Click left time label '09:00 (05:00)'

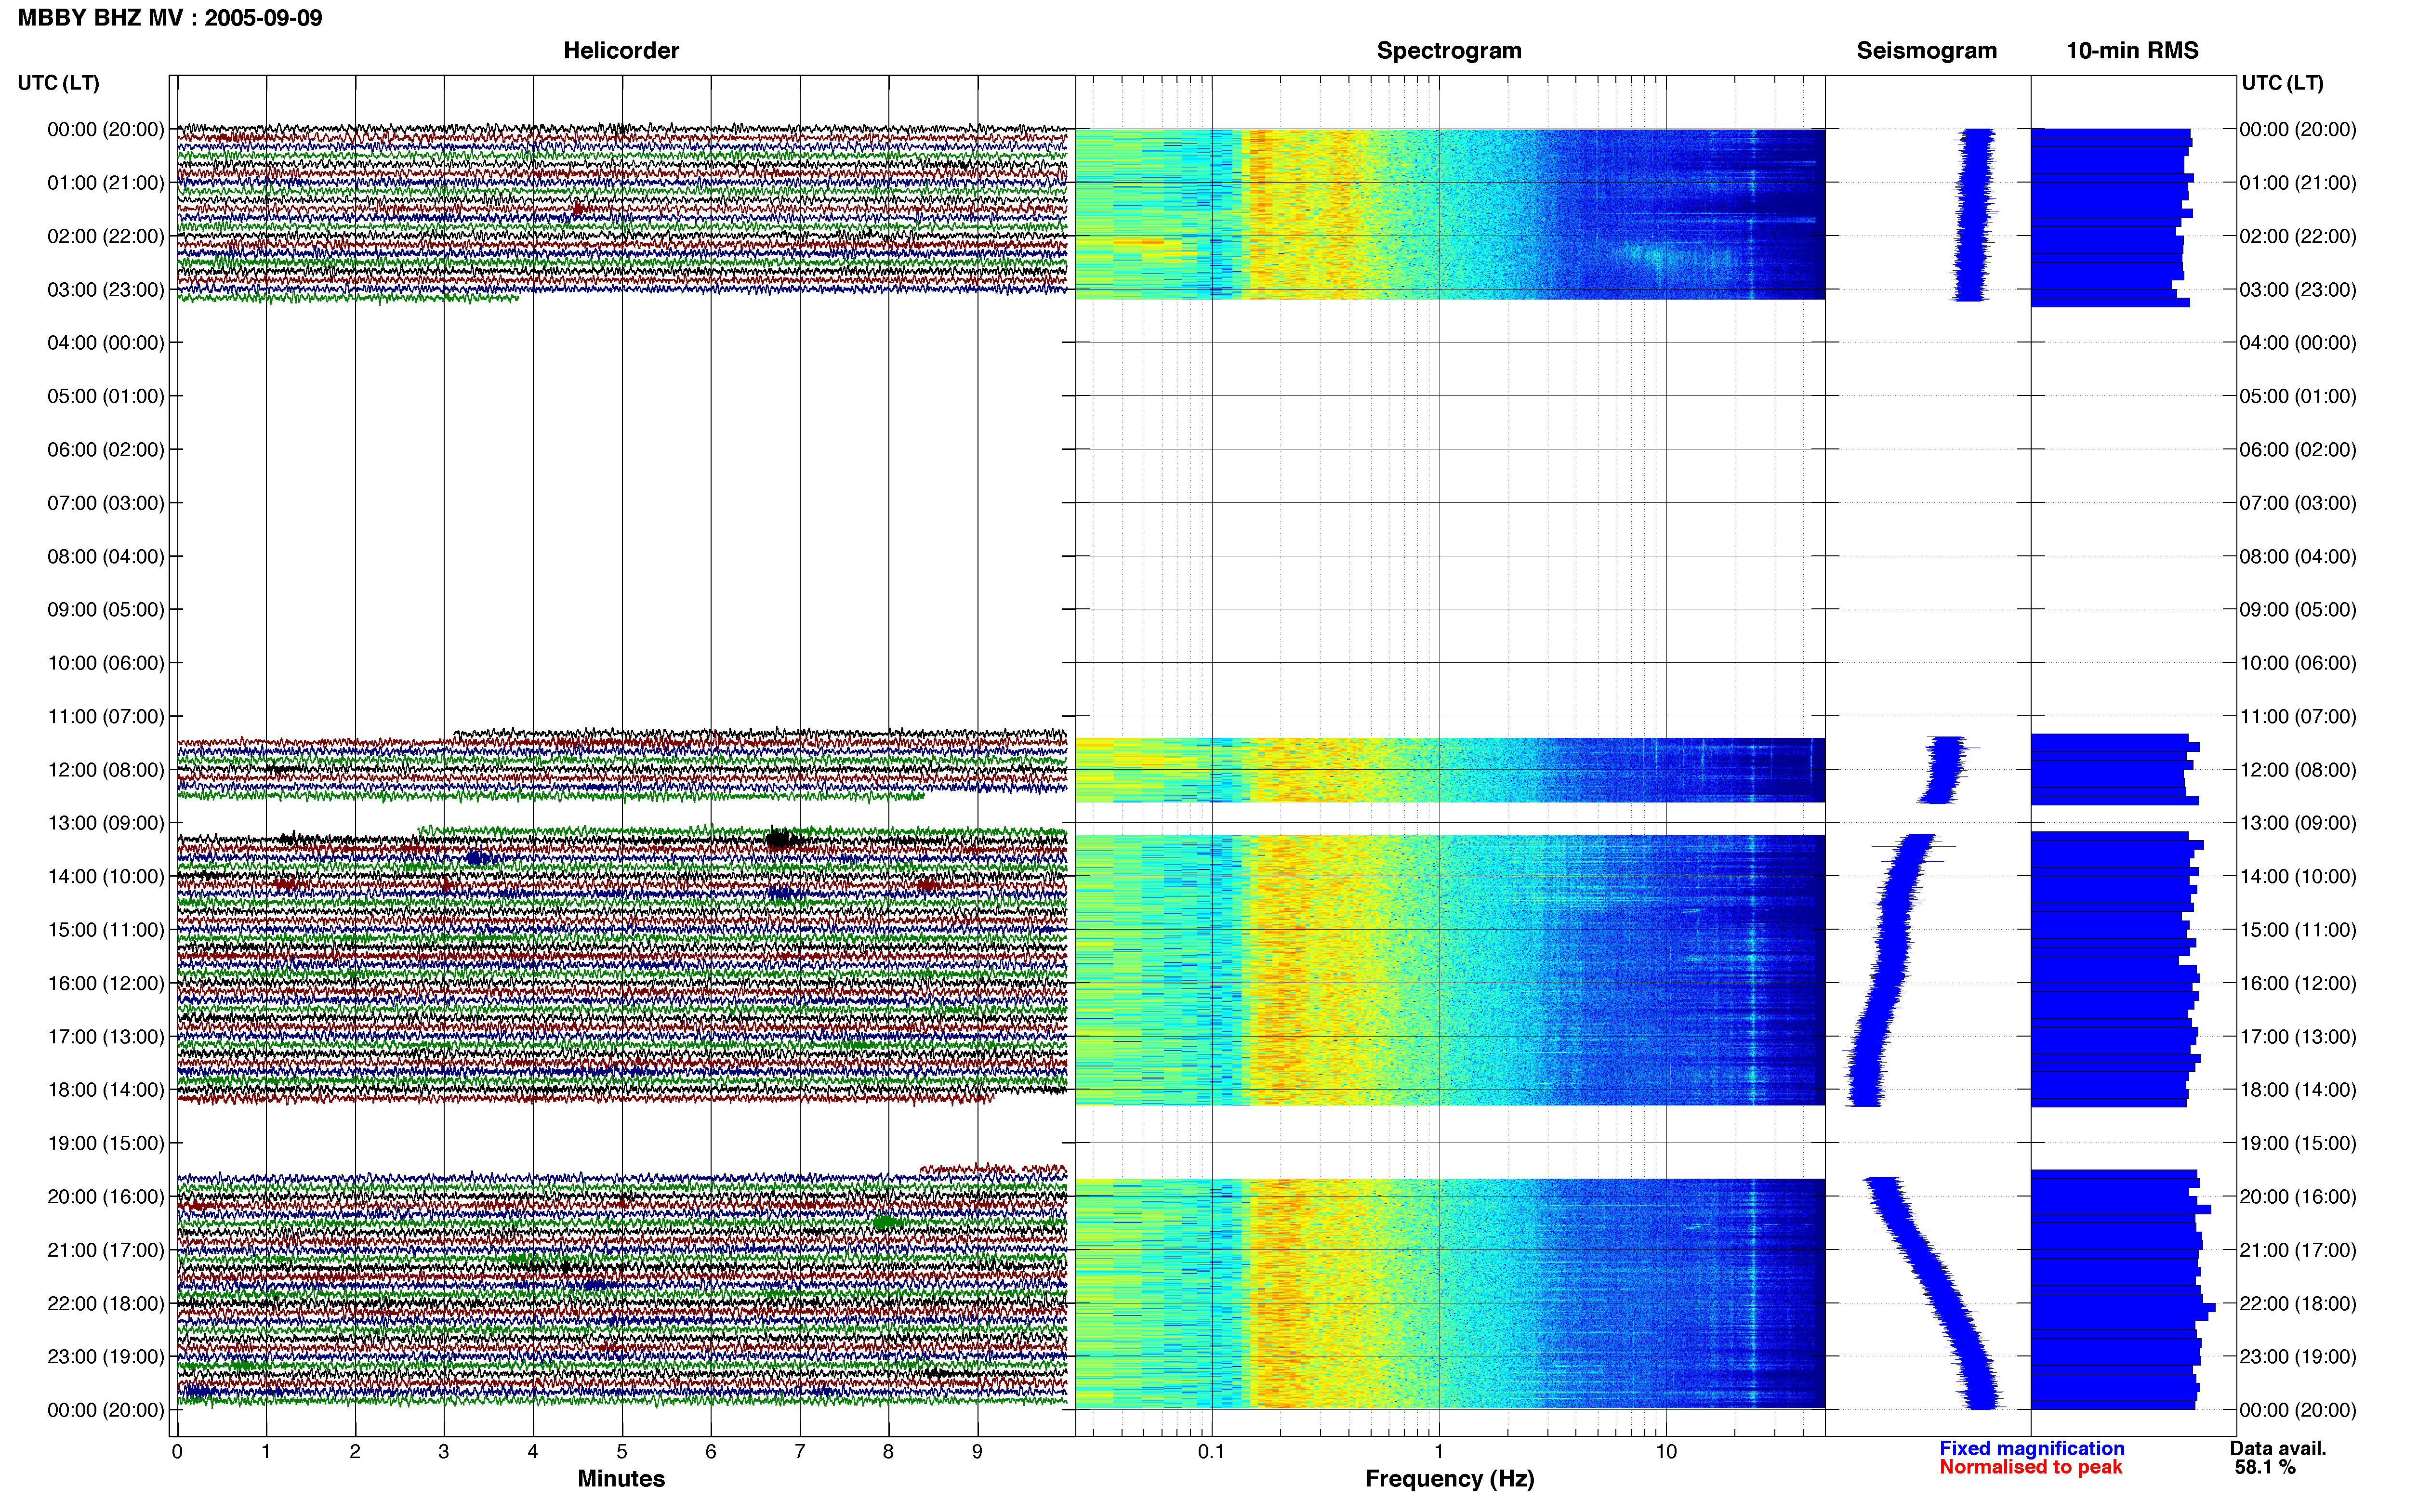point(106,610)
